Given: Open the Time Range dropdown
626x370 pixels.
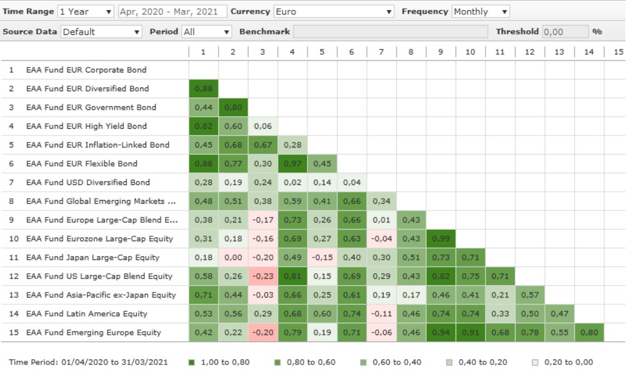Looking at the screenshot, I should coord(86,11).
